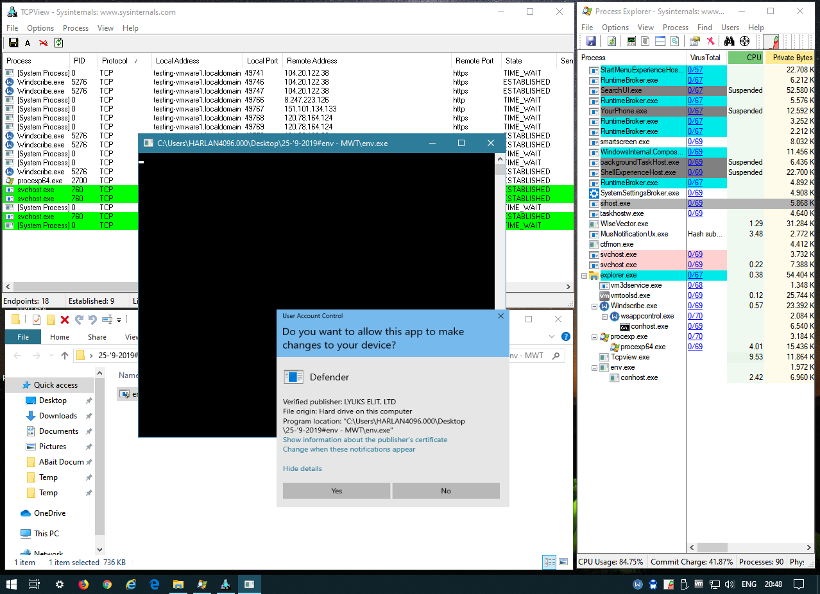Click 'Change when these notifications appear' link
Viewport: 820px width, 594px height.
(349, 449)
